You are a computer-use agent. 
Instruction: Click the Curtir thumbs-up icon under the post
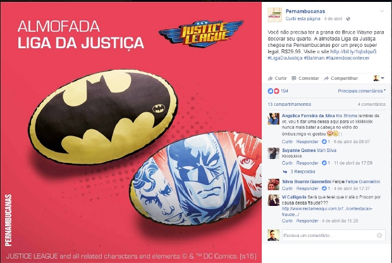tap(270, 79)
